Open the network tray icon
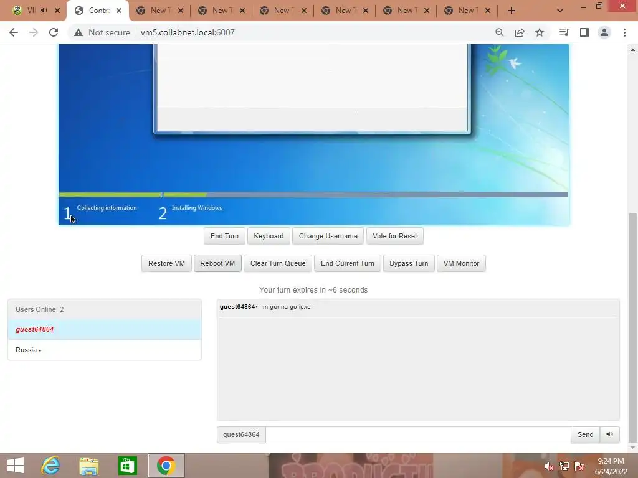Screen dimensions: 638x478 564,466
